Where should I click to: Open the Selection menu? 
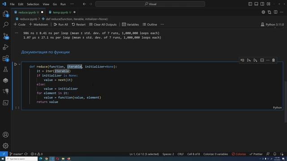pyautogui.click(x=33, y=4)
